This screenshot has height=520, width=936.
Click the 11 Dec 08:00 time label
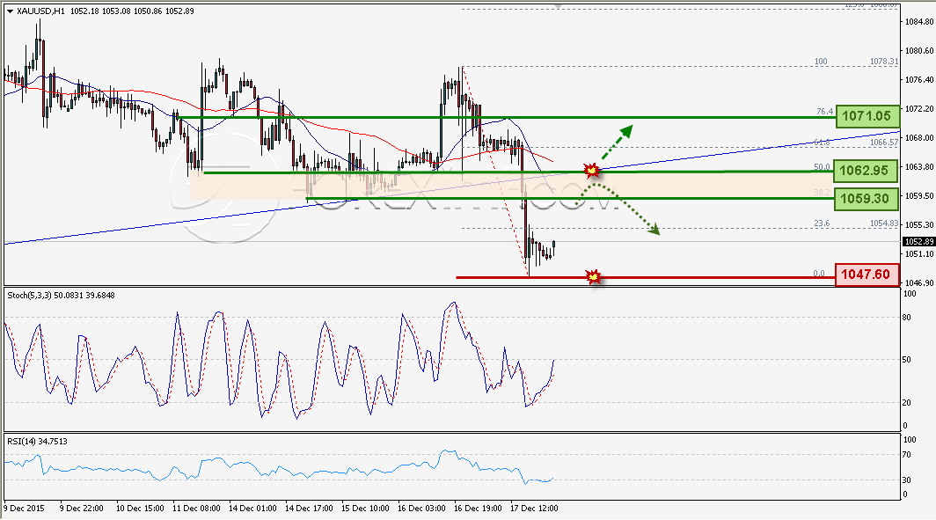[x=196, y=508]
